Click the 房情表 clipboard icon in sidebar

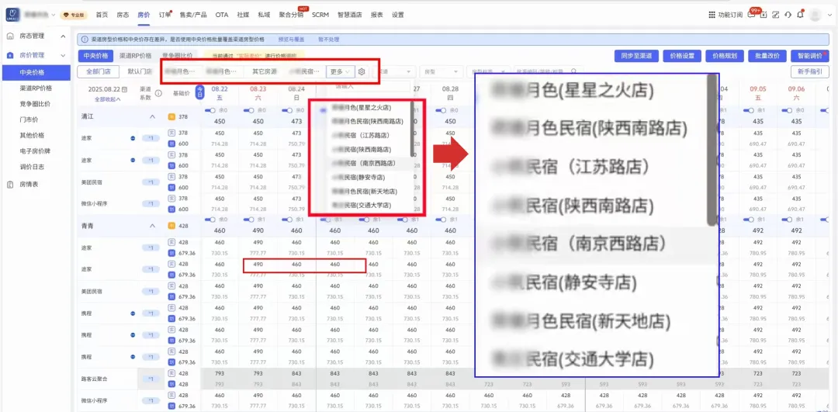click(10, 185)
